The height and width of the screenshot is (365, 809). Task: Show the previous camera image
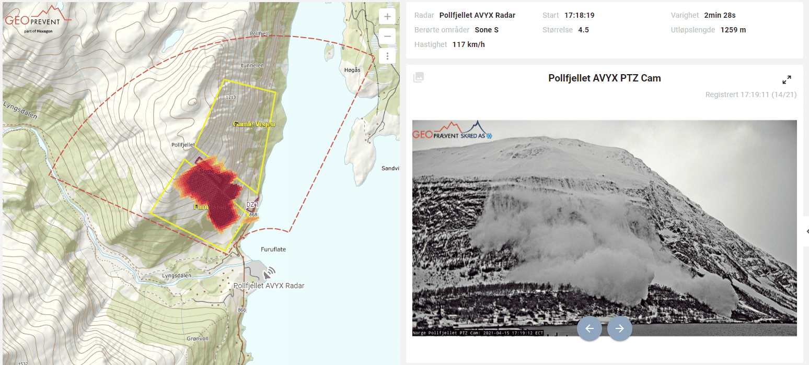590,328
